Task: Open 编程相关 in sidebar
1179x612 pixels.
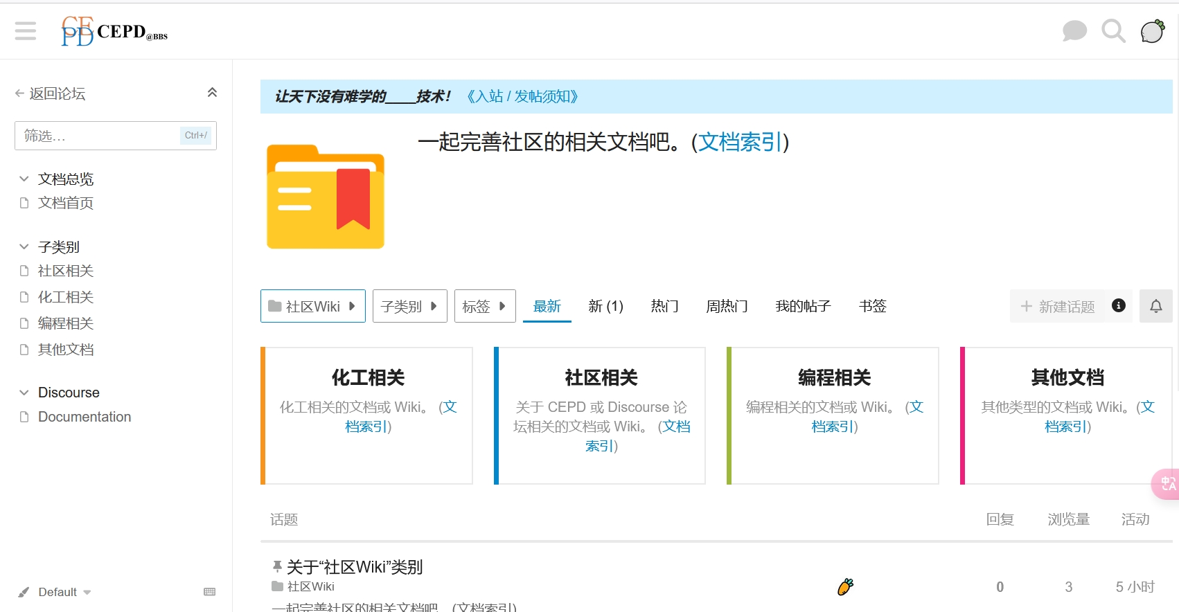Action: click(65, 323)
